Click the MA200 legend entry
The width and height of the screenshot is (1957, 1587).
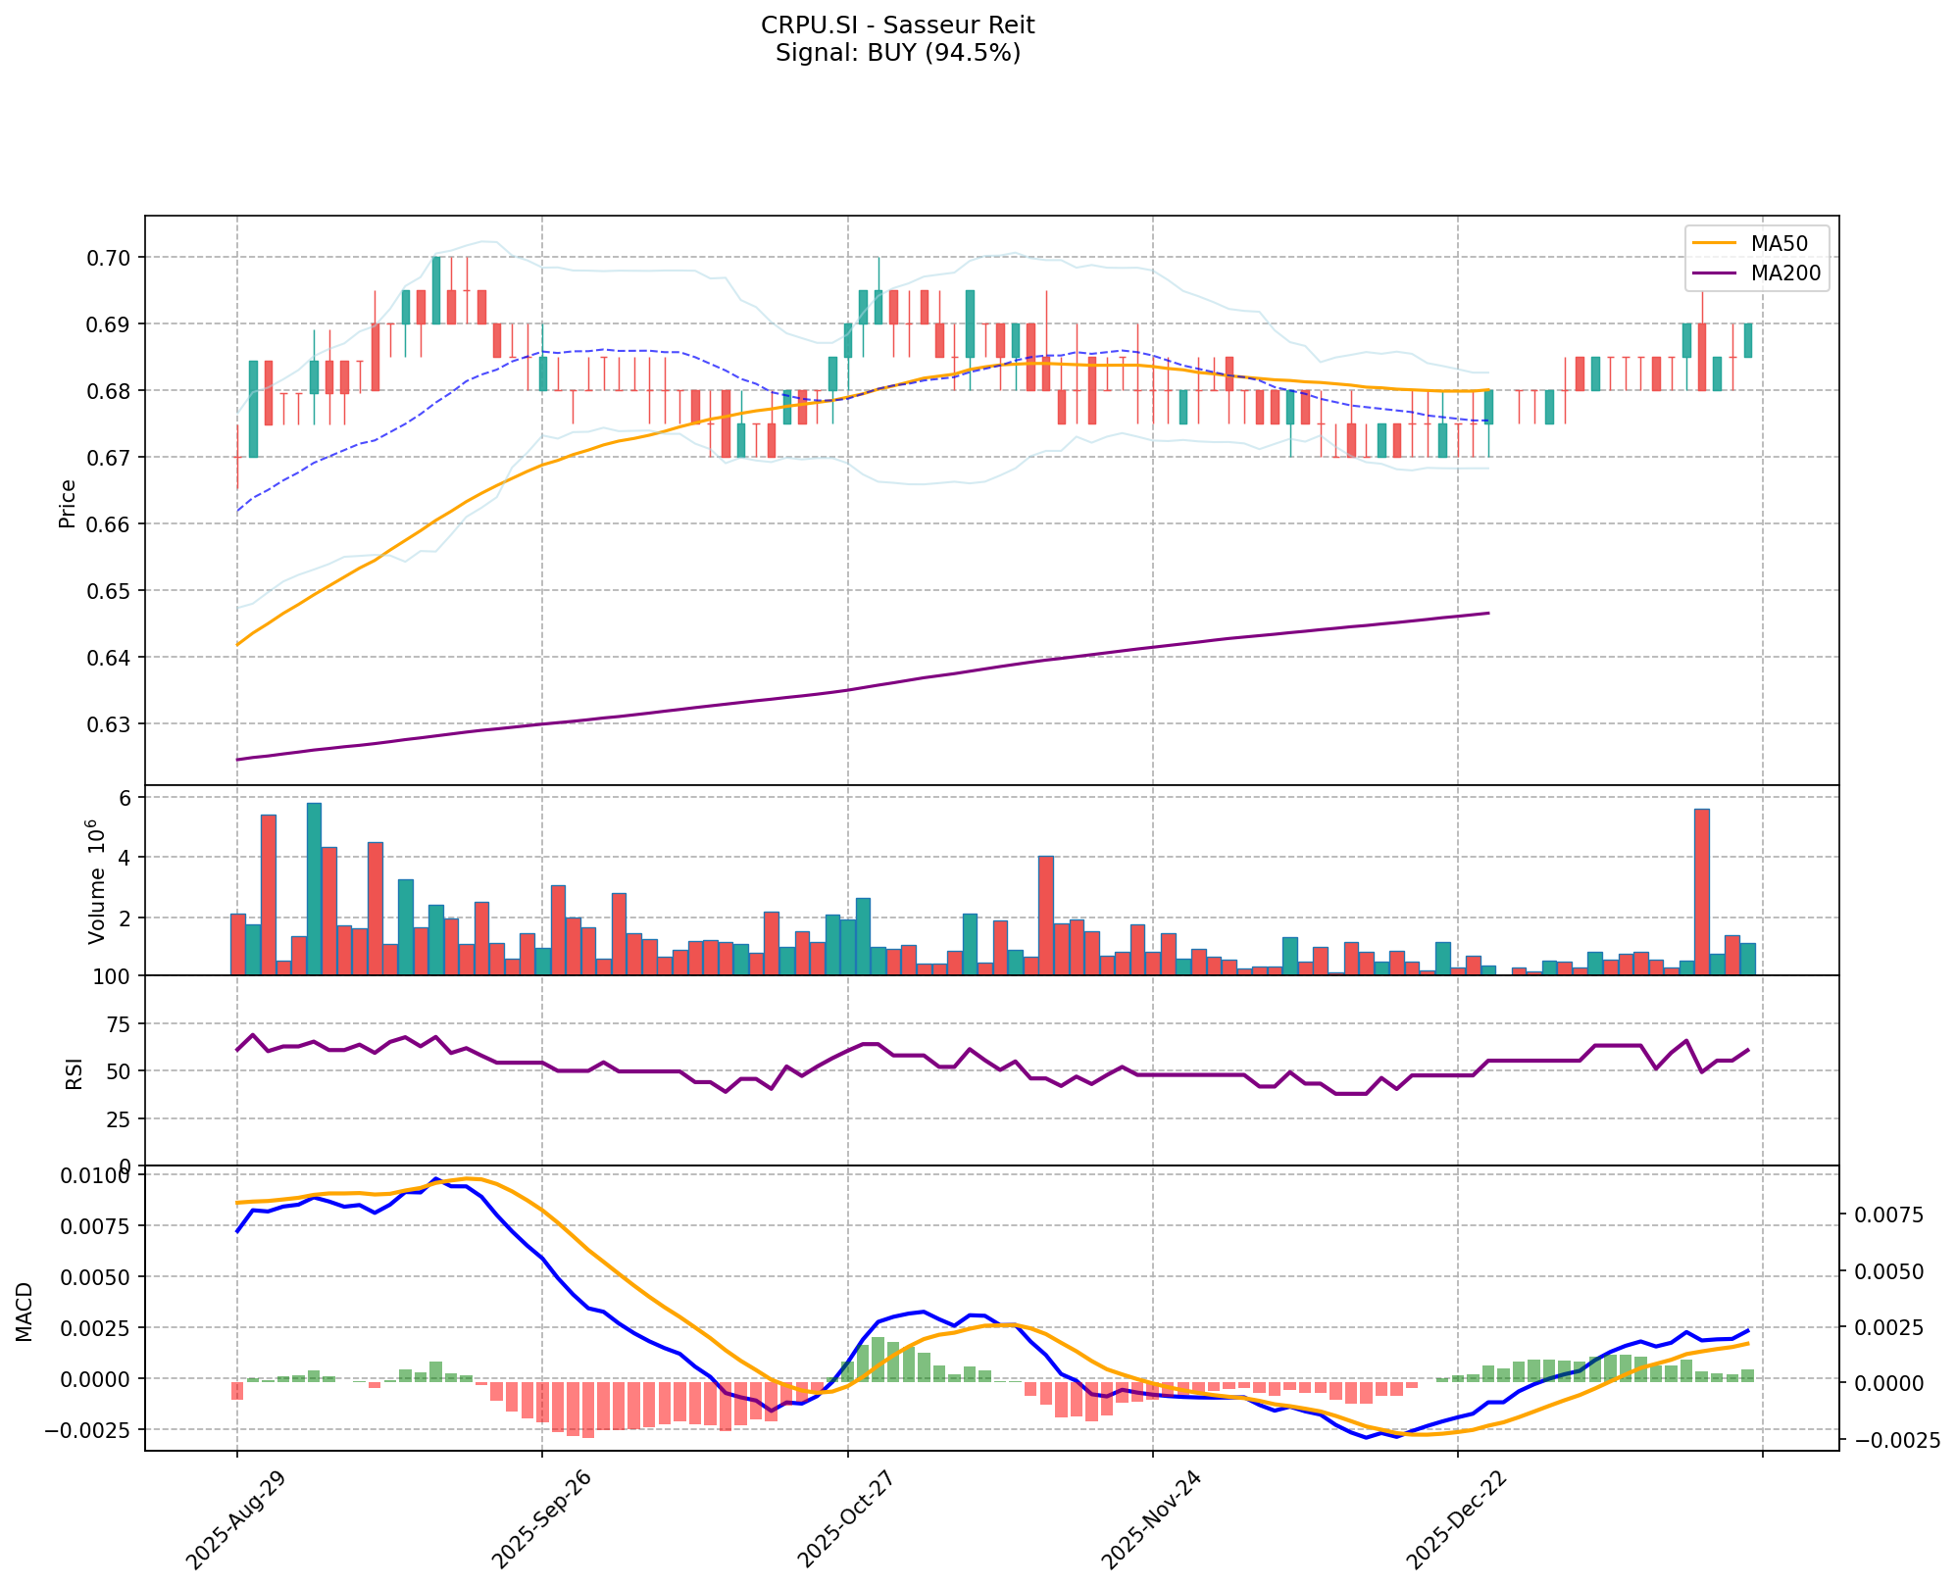coord(1785,273)
